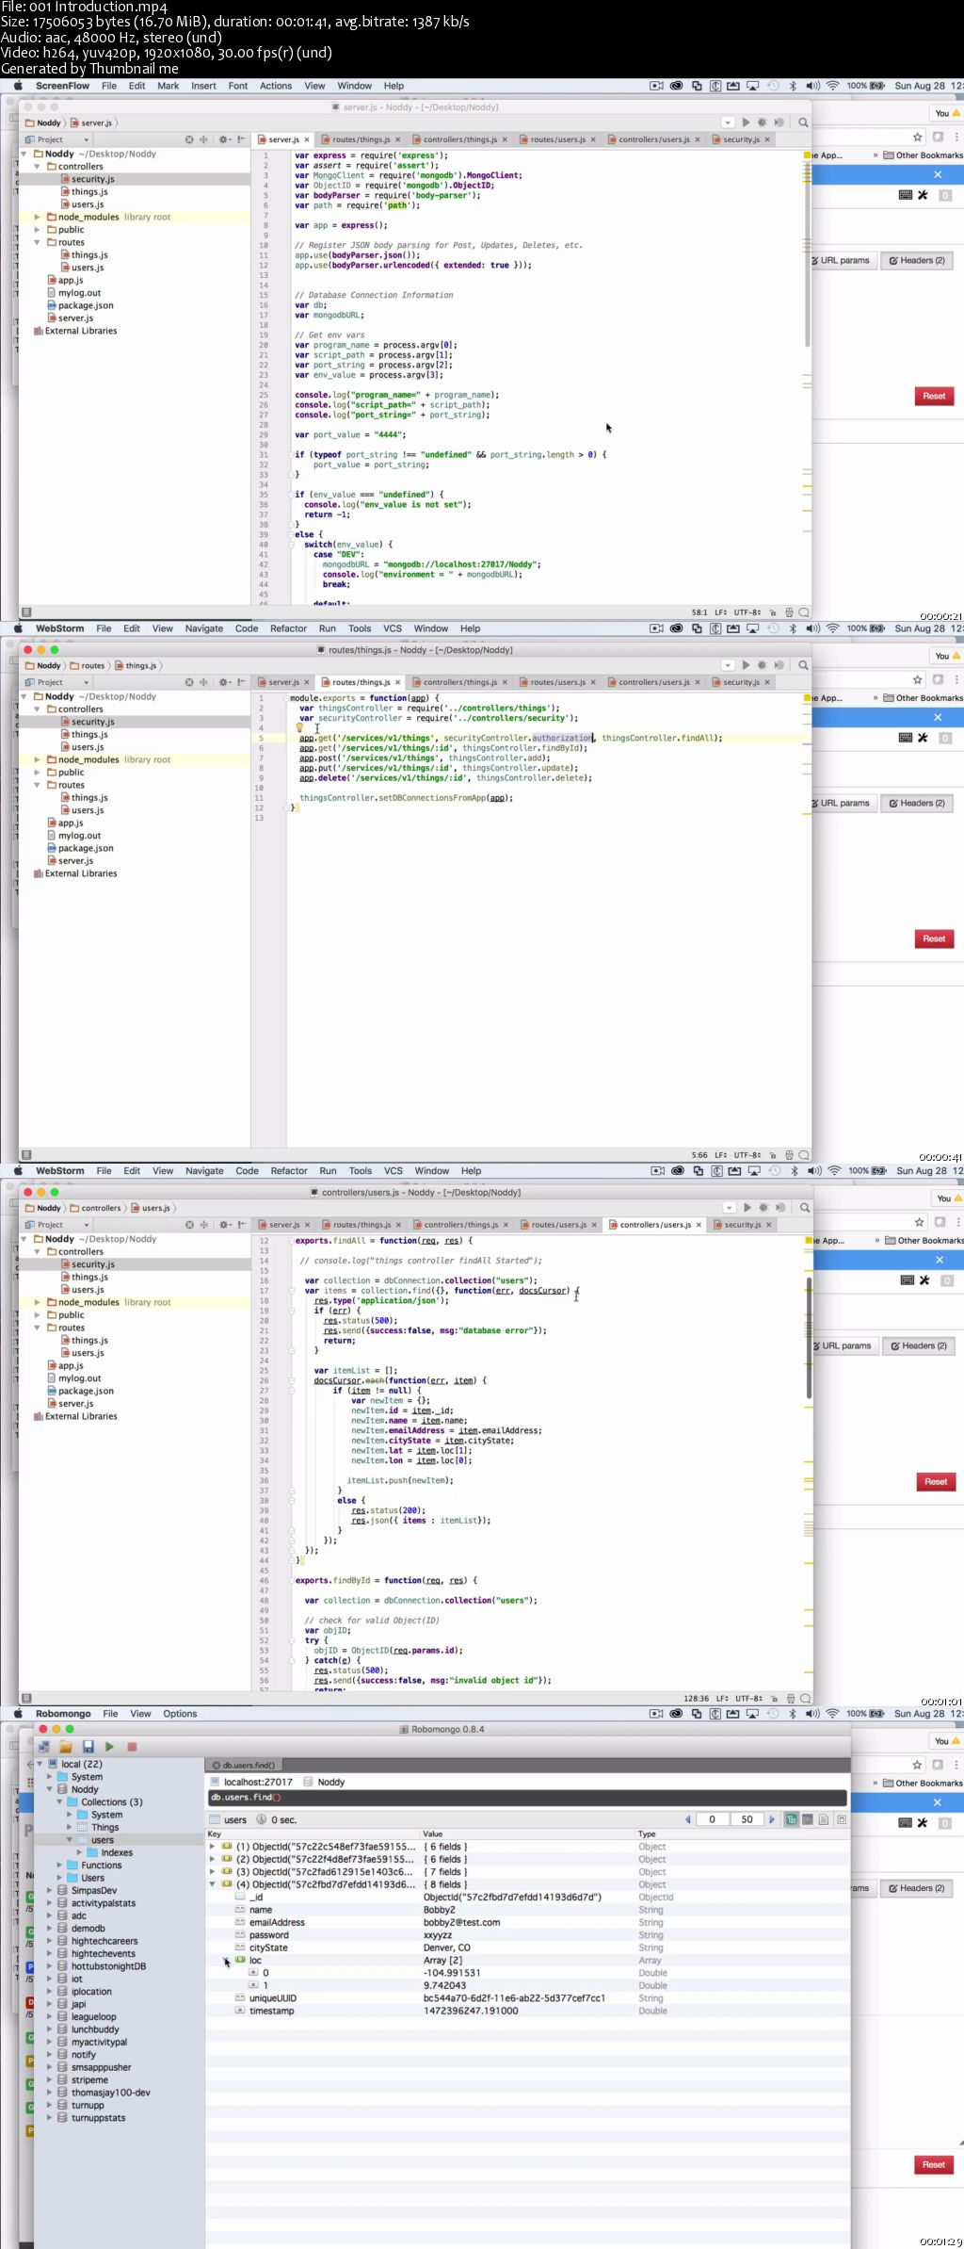Expand result row (1) ObjectId in Robomongo
This screenshot has width=964, height=2249.
point(213,1847)
